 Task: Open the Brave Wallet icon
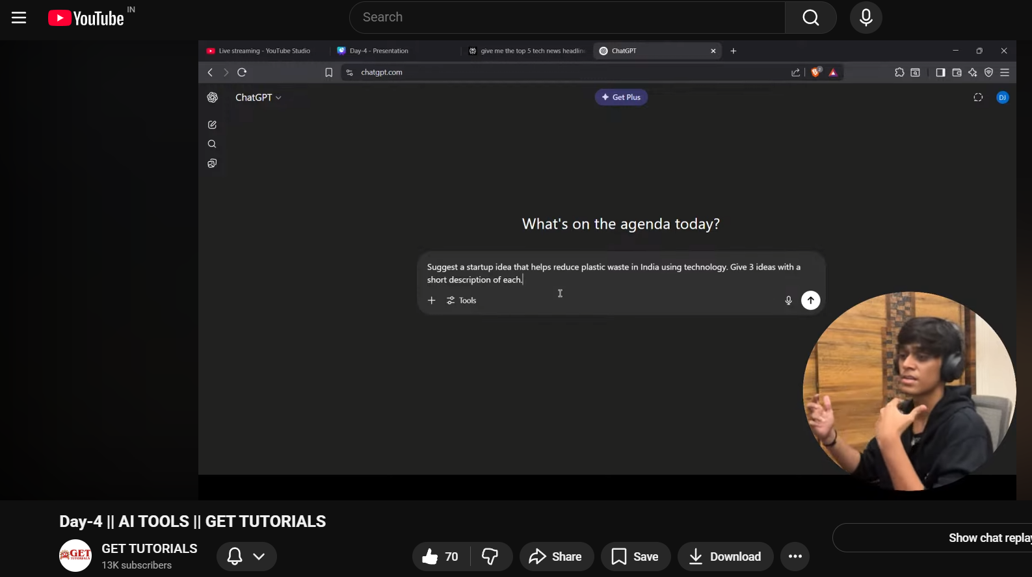pos(957,72)
